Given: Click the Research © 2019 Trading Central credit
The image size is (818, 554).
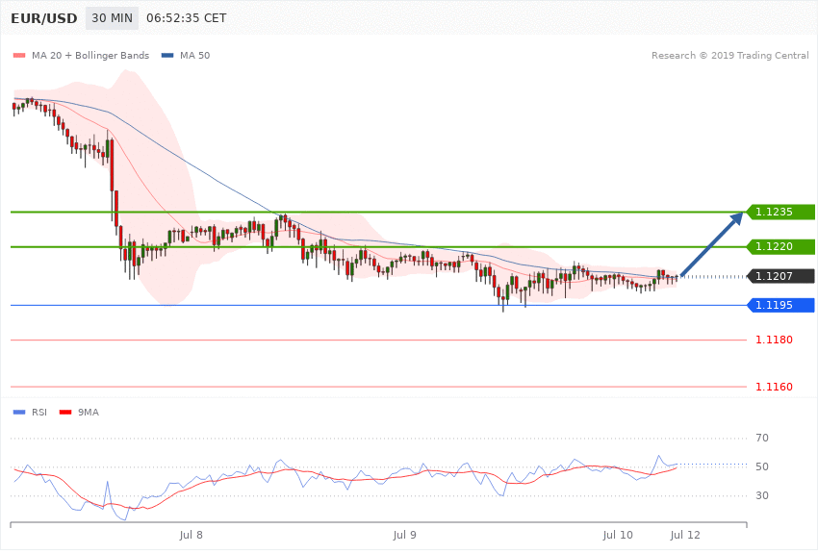Looking at the screenshot, I should coord(729,55).
